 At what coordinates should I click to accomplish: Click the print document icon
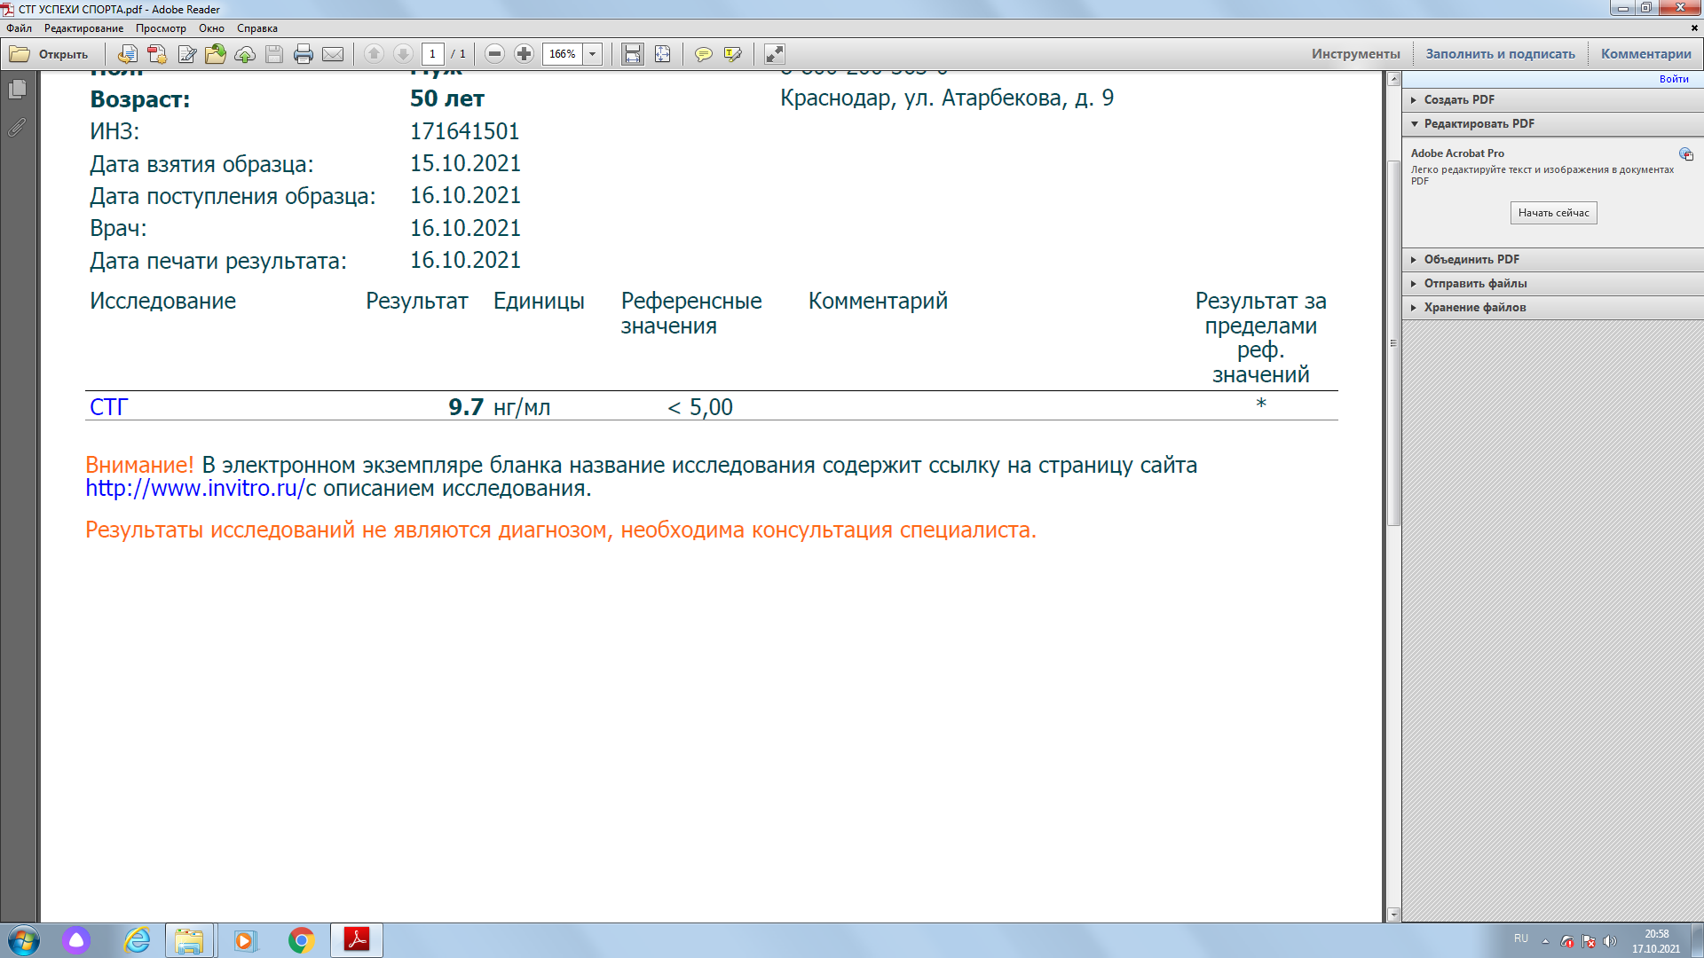click(x=303, y=54)
